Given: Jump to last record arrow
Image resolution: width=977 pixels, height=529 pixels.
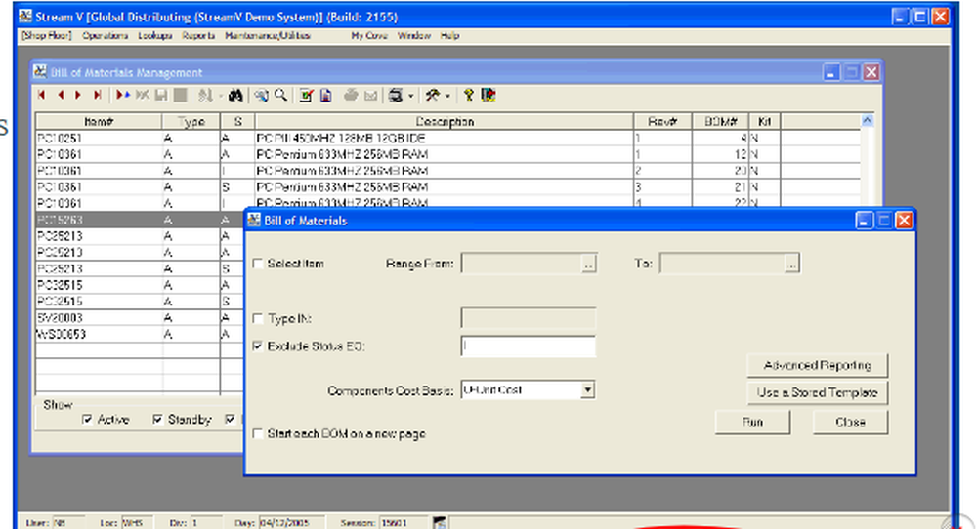Looking at the screenshot, I should (x=97, y=96).
